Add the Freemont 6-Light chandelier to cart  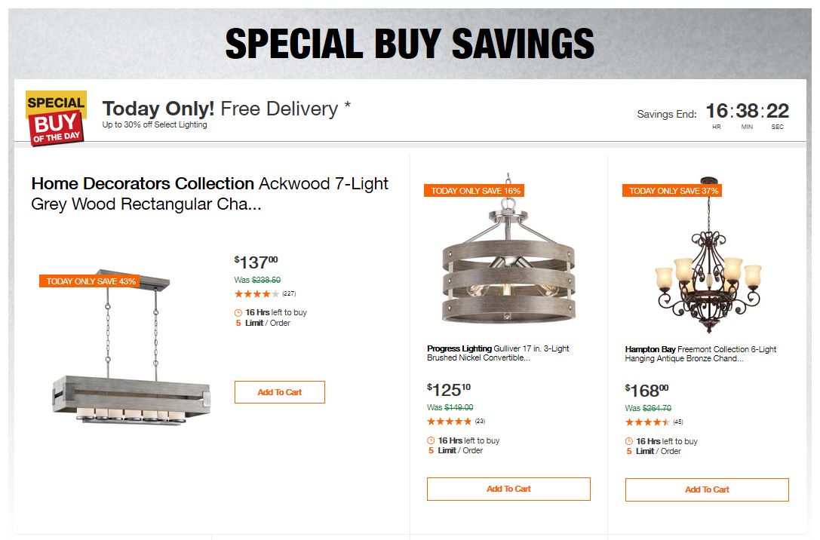pyautogui.click(x=707, y=489)
